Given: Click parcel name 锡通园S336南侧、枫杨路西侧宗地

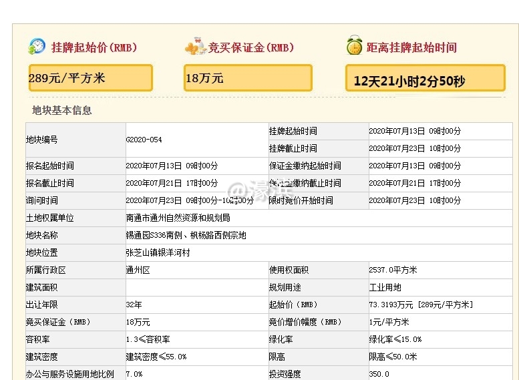Looking at the screenshot, I should tap(186, 235).
